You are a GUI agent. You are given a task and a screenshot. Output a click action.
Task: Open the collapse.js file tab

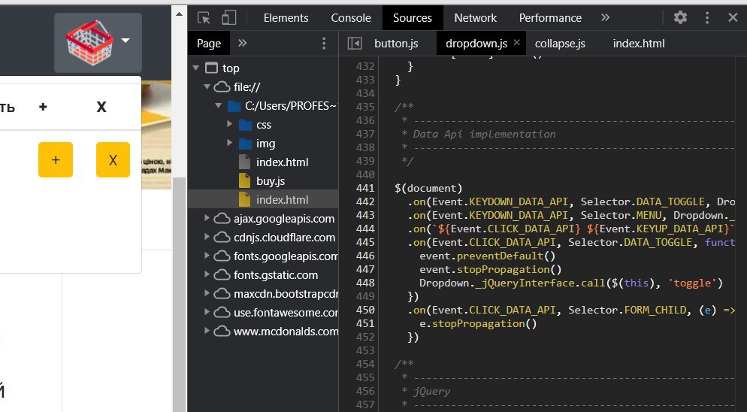tap(560, 44)
